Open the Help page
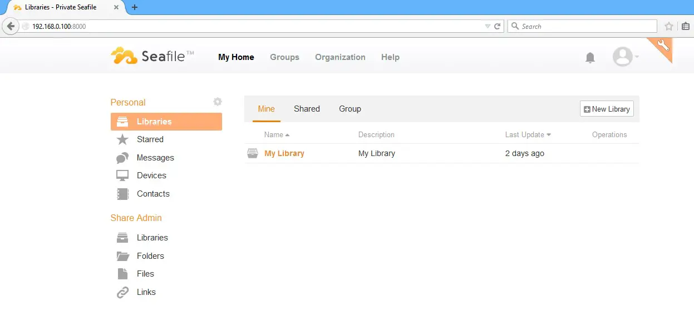694x311 pixels. (390, 57)
